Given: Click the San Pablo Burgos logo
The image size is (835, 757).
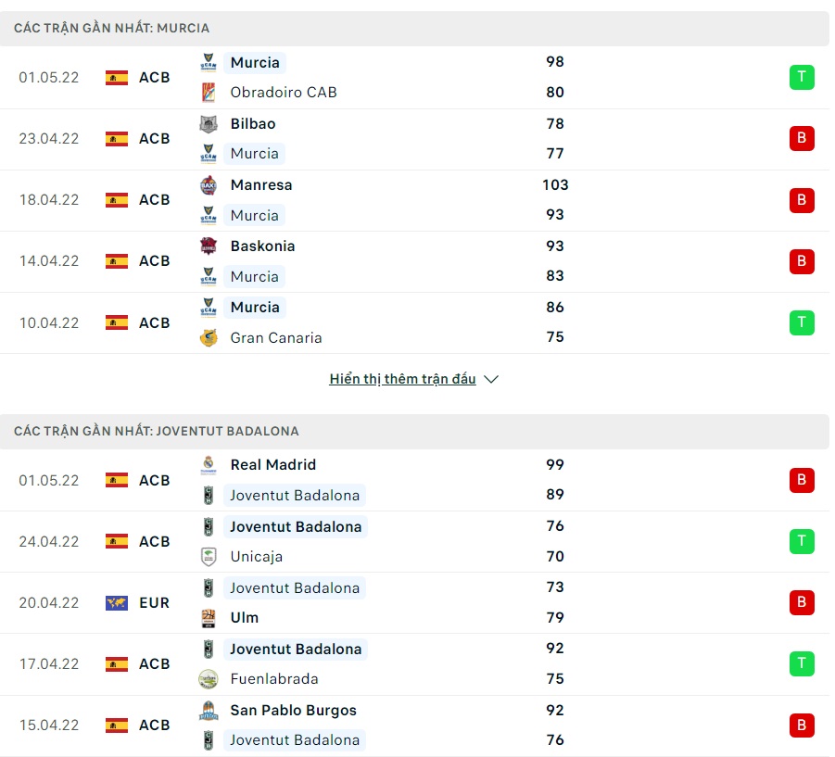Looking at the screenshot, I should tap(209, 711).
